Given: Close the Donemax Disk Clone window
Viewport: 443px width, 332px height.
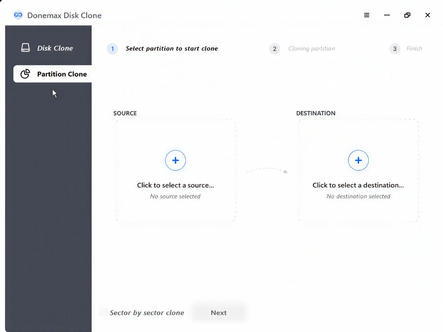Looking at the screenshot, I should click(x=428, y=15).
